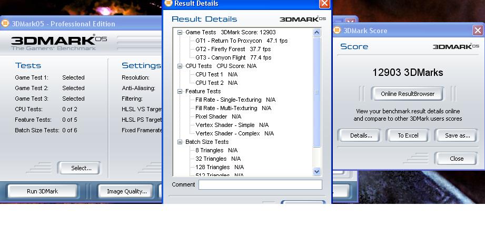The height and width of the screenshot is (225, 485).
Task: Click Game Tests 3DMark Score: 12903 label
Action: click(231, 32)
